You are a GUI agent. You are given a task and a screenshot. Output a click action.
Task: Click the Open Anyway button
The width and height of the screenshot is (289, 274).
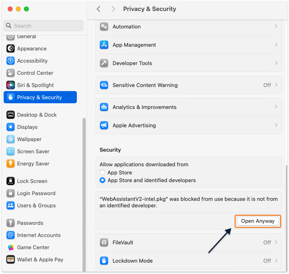pyautogui.click(x=258, y=221)
